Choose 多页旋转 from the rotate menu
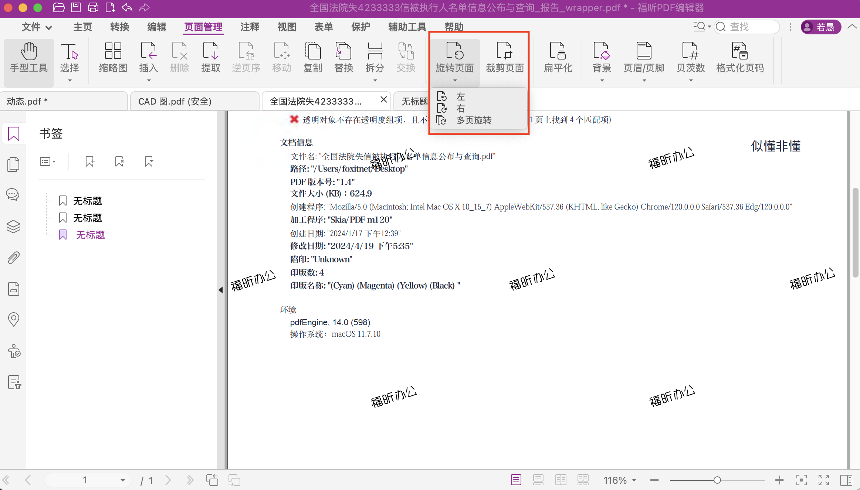Image resolution: width=860 pixels, height=490 pixels. click(474, 120)
